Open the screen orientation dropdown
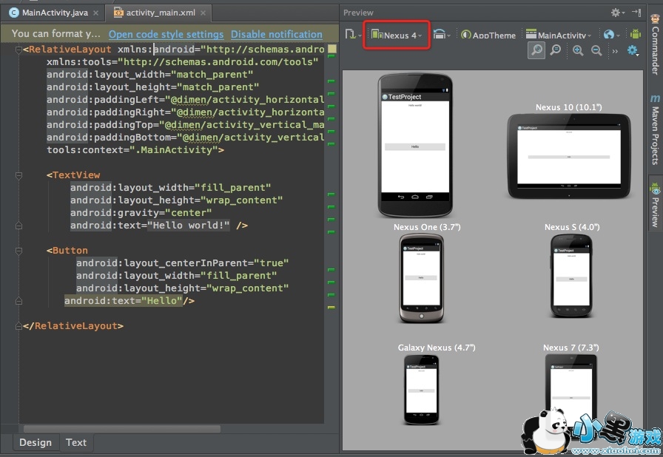This screenshot has height=457, width=663. 442,35
